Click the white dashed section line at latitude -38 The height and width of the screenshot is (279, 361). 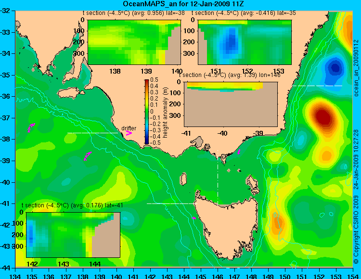(x=92, y=133)
